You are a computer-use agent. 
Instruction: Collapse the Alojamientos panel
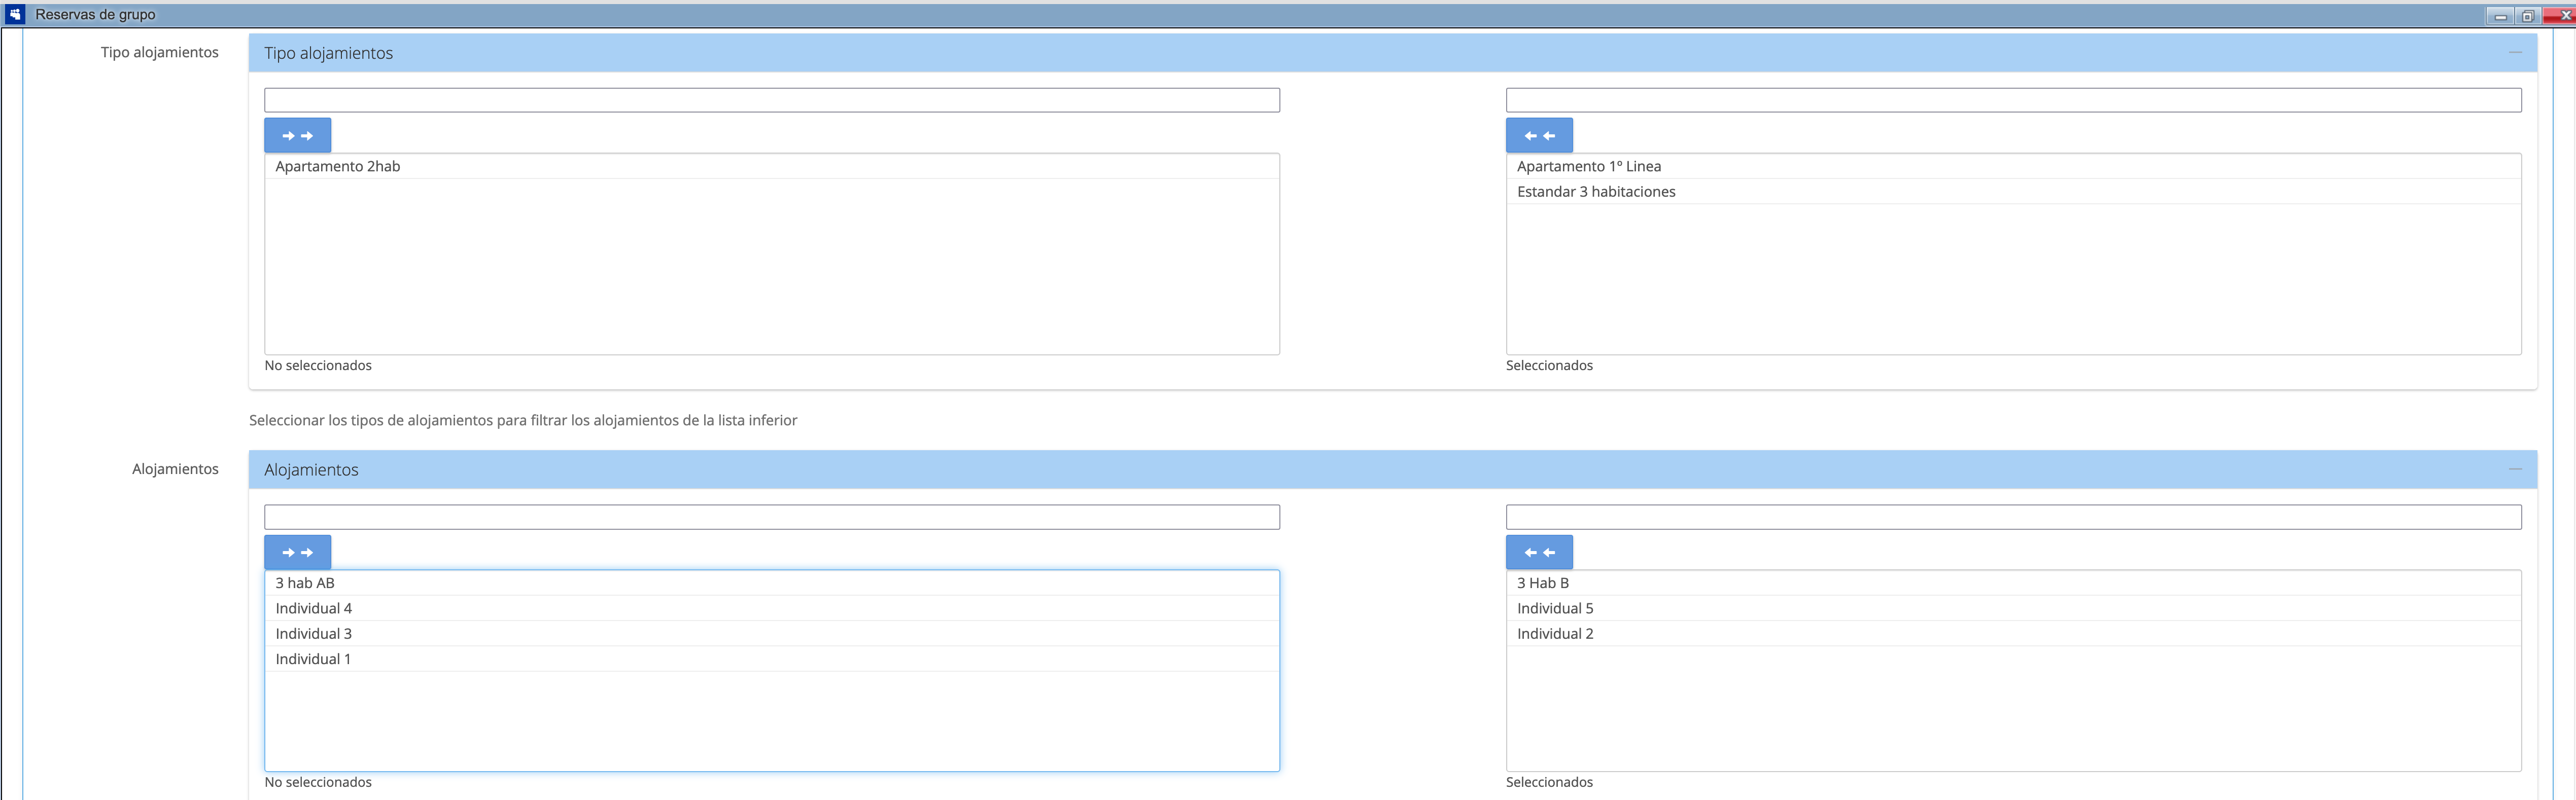point(2514,469)
